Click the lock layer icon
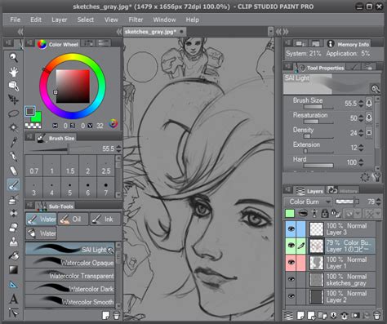The height and width of the screenshot is (324, 387). [324, 214]
